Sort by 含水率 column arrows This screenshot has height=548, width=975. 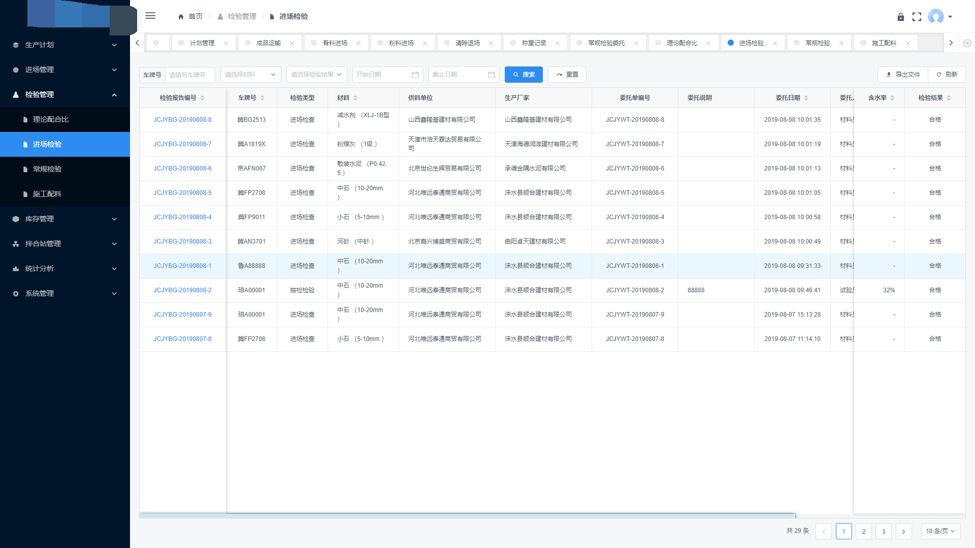pyautogui.click(x=892, y=98)
